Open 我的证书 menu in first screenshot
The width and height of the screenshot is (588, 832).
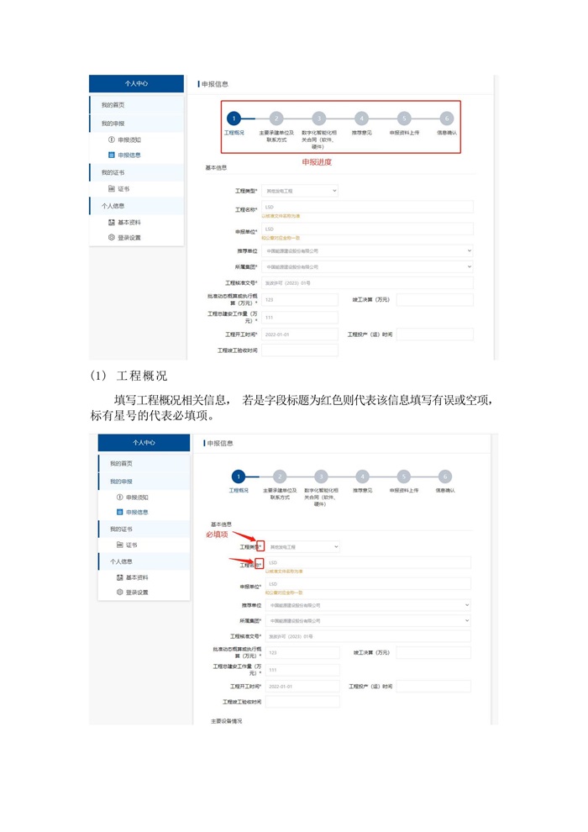coord(137,172)
